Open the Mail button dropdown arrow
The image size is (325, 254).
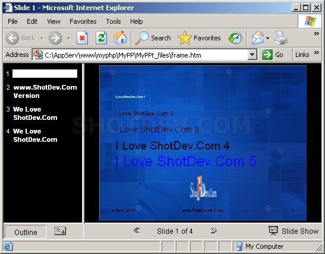[267, 39]
